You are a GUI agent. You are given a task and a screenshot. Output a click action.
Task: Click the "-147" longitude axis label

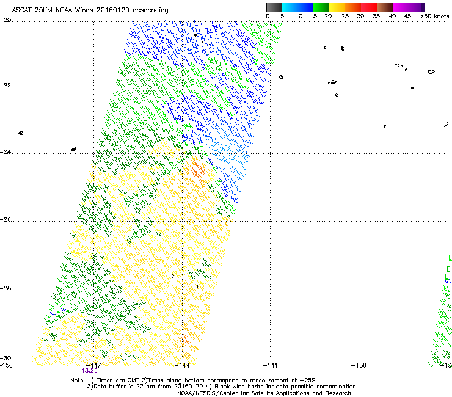pos(93,365)
